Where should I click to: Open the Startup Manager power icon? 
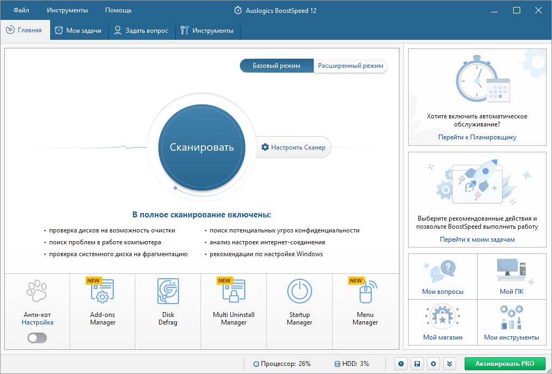[x=300, y=291]
